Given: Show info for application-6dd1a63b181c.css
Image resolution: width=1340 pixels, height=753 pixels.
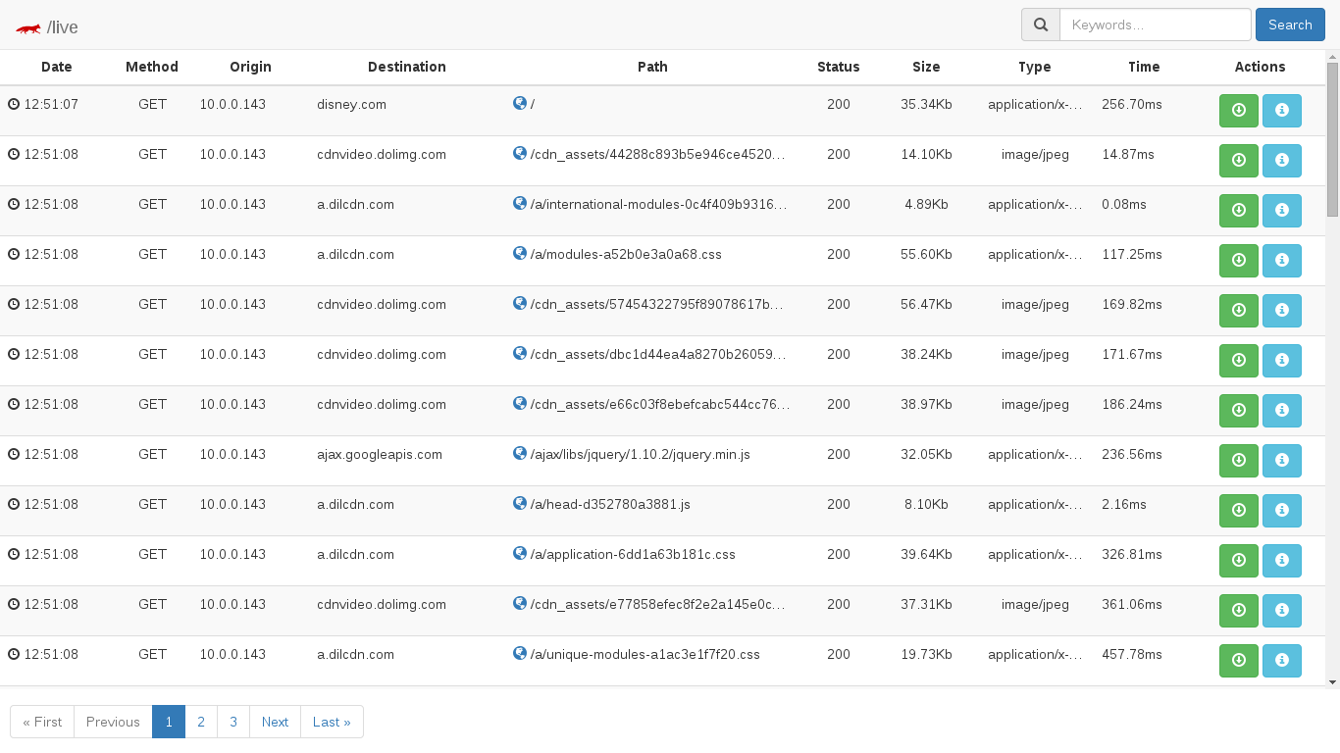Looking at the screenshot, I should [x=1282, y=561].
